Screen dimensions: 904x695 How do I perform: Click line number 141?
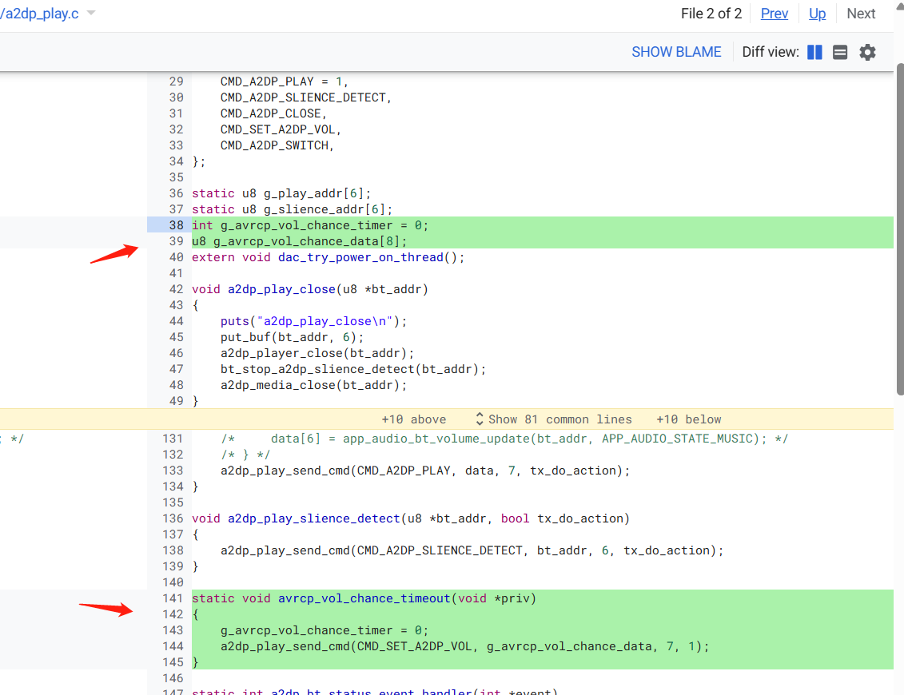[x=173, y=599]
